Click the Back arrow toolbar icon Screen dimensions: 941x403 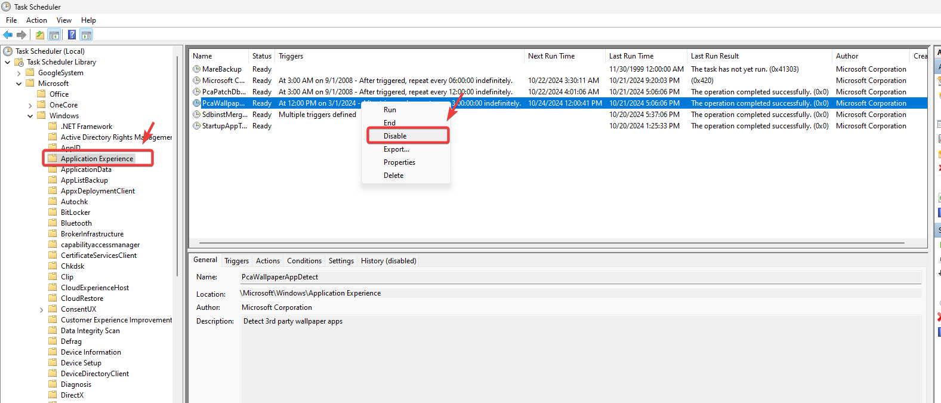click(8, 35)
